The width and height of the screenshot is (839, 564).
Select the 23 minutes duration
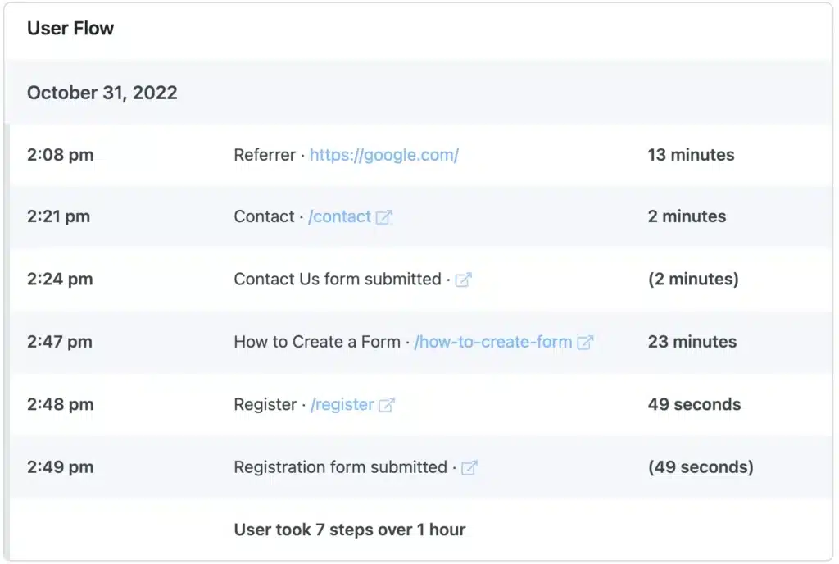(x=692, y=341)
